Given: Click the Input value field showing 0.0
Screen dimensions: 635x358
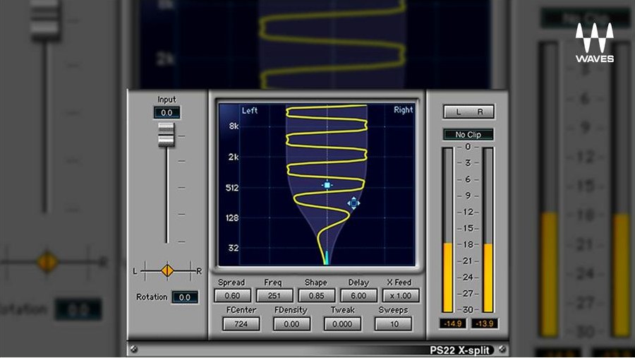Looking at the screenshot, I should [167, 113].
